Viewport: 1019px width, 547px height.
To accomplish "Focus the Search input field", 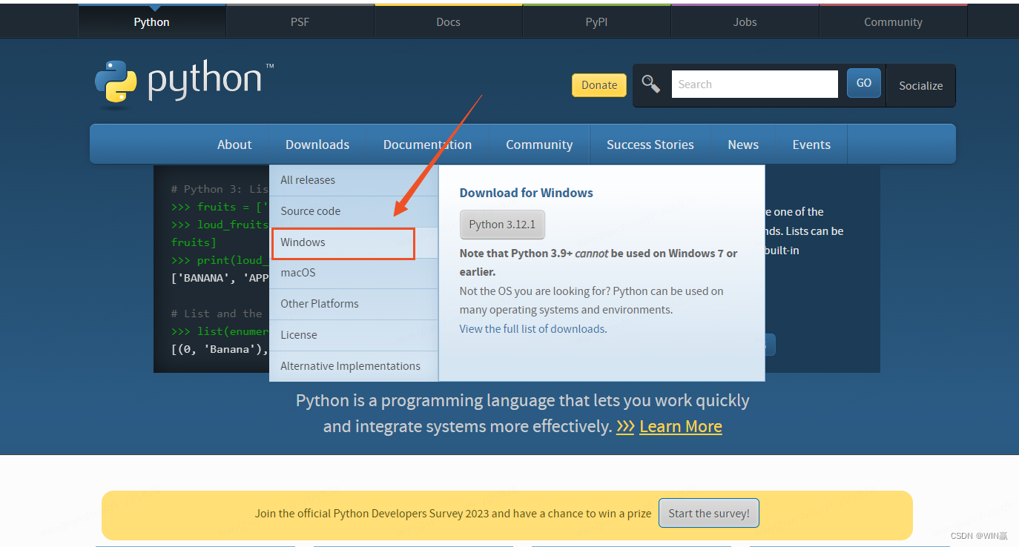I will (x=755, y=84).
